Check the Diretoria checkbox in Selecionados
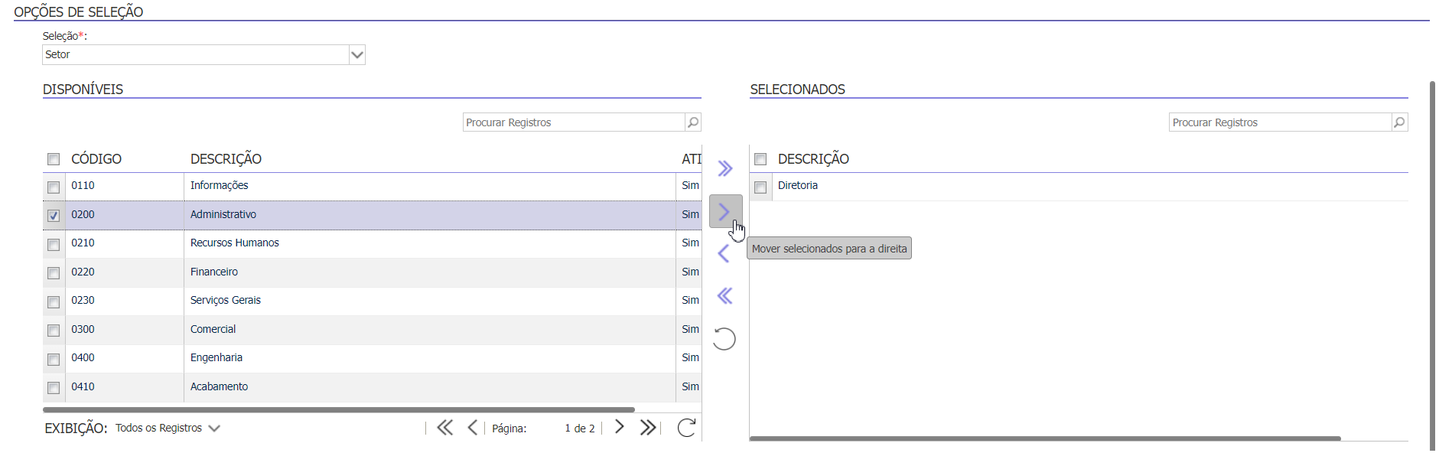The width and height of the screenshot is (1439, 453). tap(760, 187)
